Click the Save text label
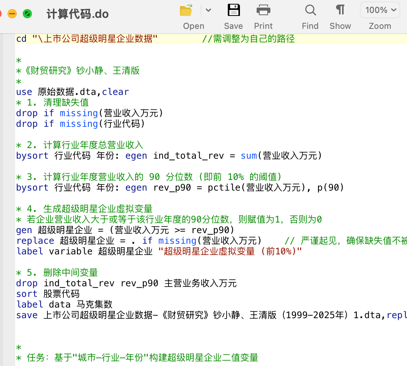Image resolution: width=407 pixels, height=366 pixels. pyautogui.click(x=233, y=26)
